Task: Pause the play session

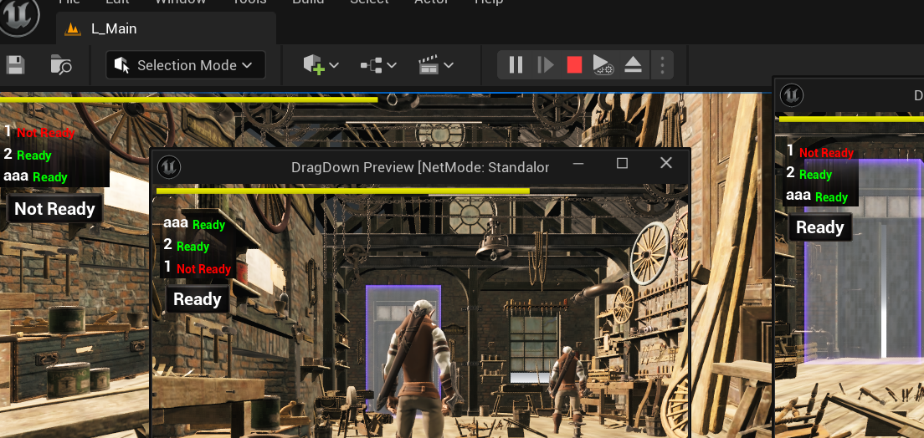Action: pyautogui.click(x=516, y=64)
